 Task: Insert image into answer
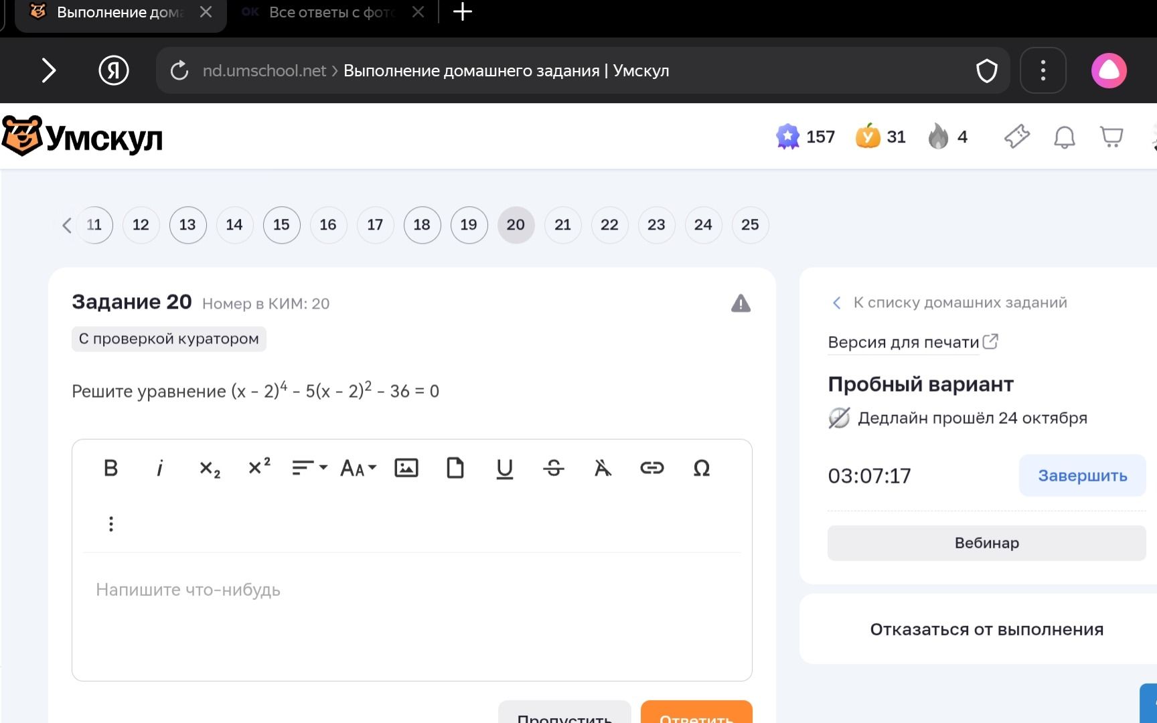click(x=406, y=468)
